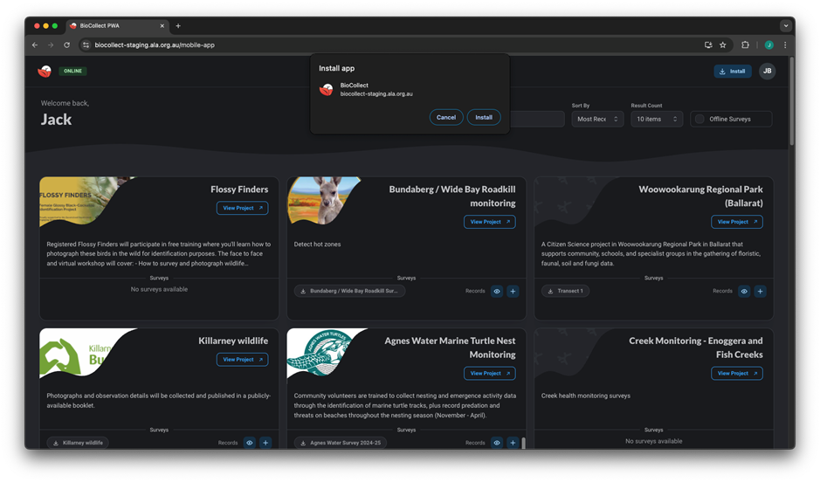The image size is (820, 482).
Task: Click the Install button in the app header
Action: [x=733, y=71]
